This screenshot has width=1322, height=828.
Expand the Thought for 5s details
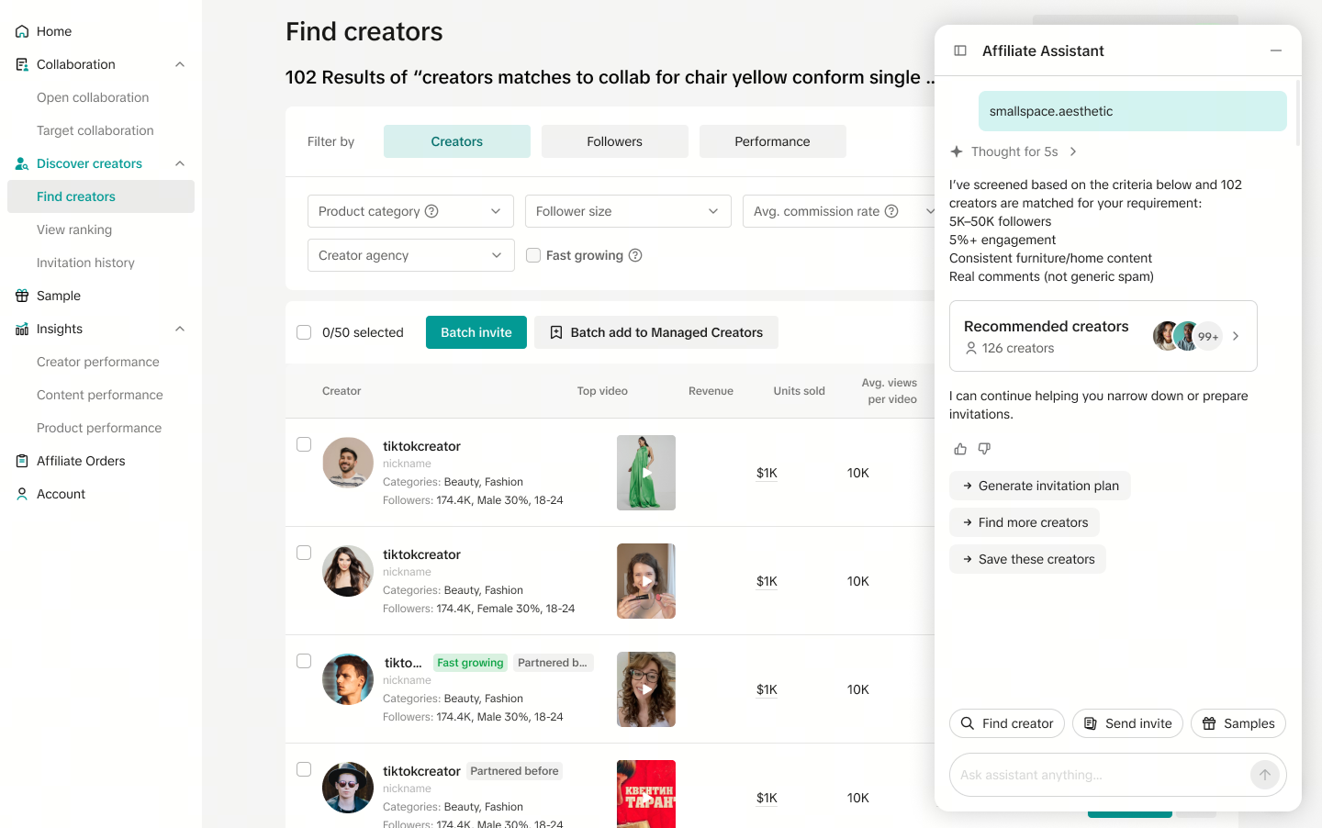[1073, 151]
